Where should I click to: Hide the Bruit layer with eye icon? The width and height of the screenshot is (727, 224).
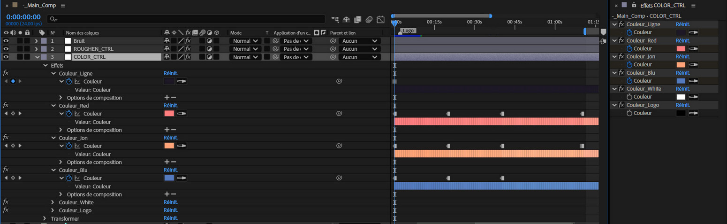coord(6,41)
